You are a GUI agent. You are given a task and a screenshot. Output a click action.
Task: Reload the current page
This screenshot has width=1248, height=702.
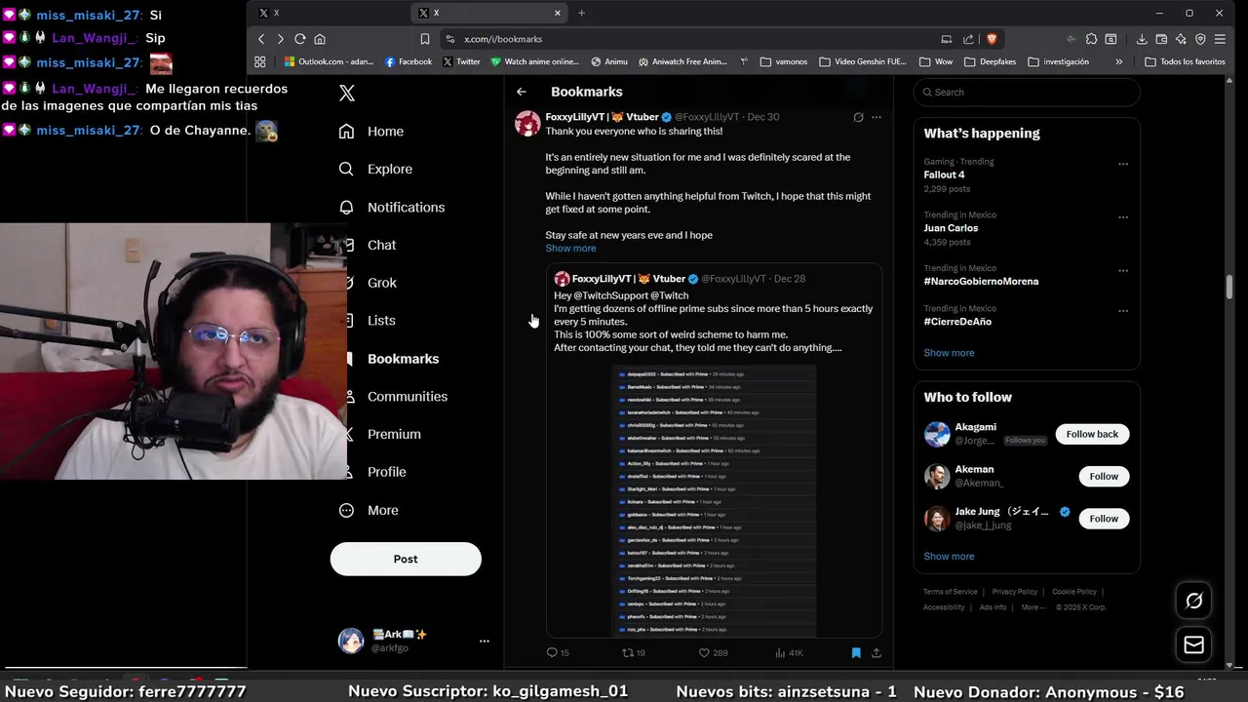pos(300,39)
